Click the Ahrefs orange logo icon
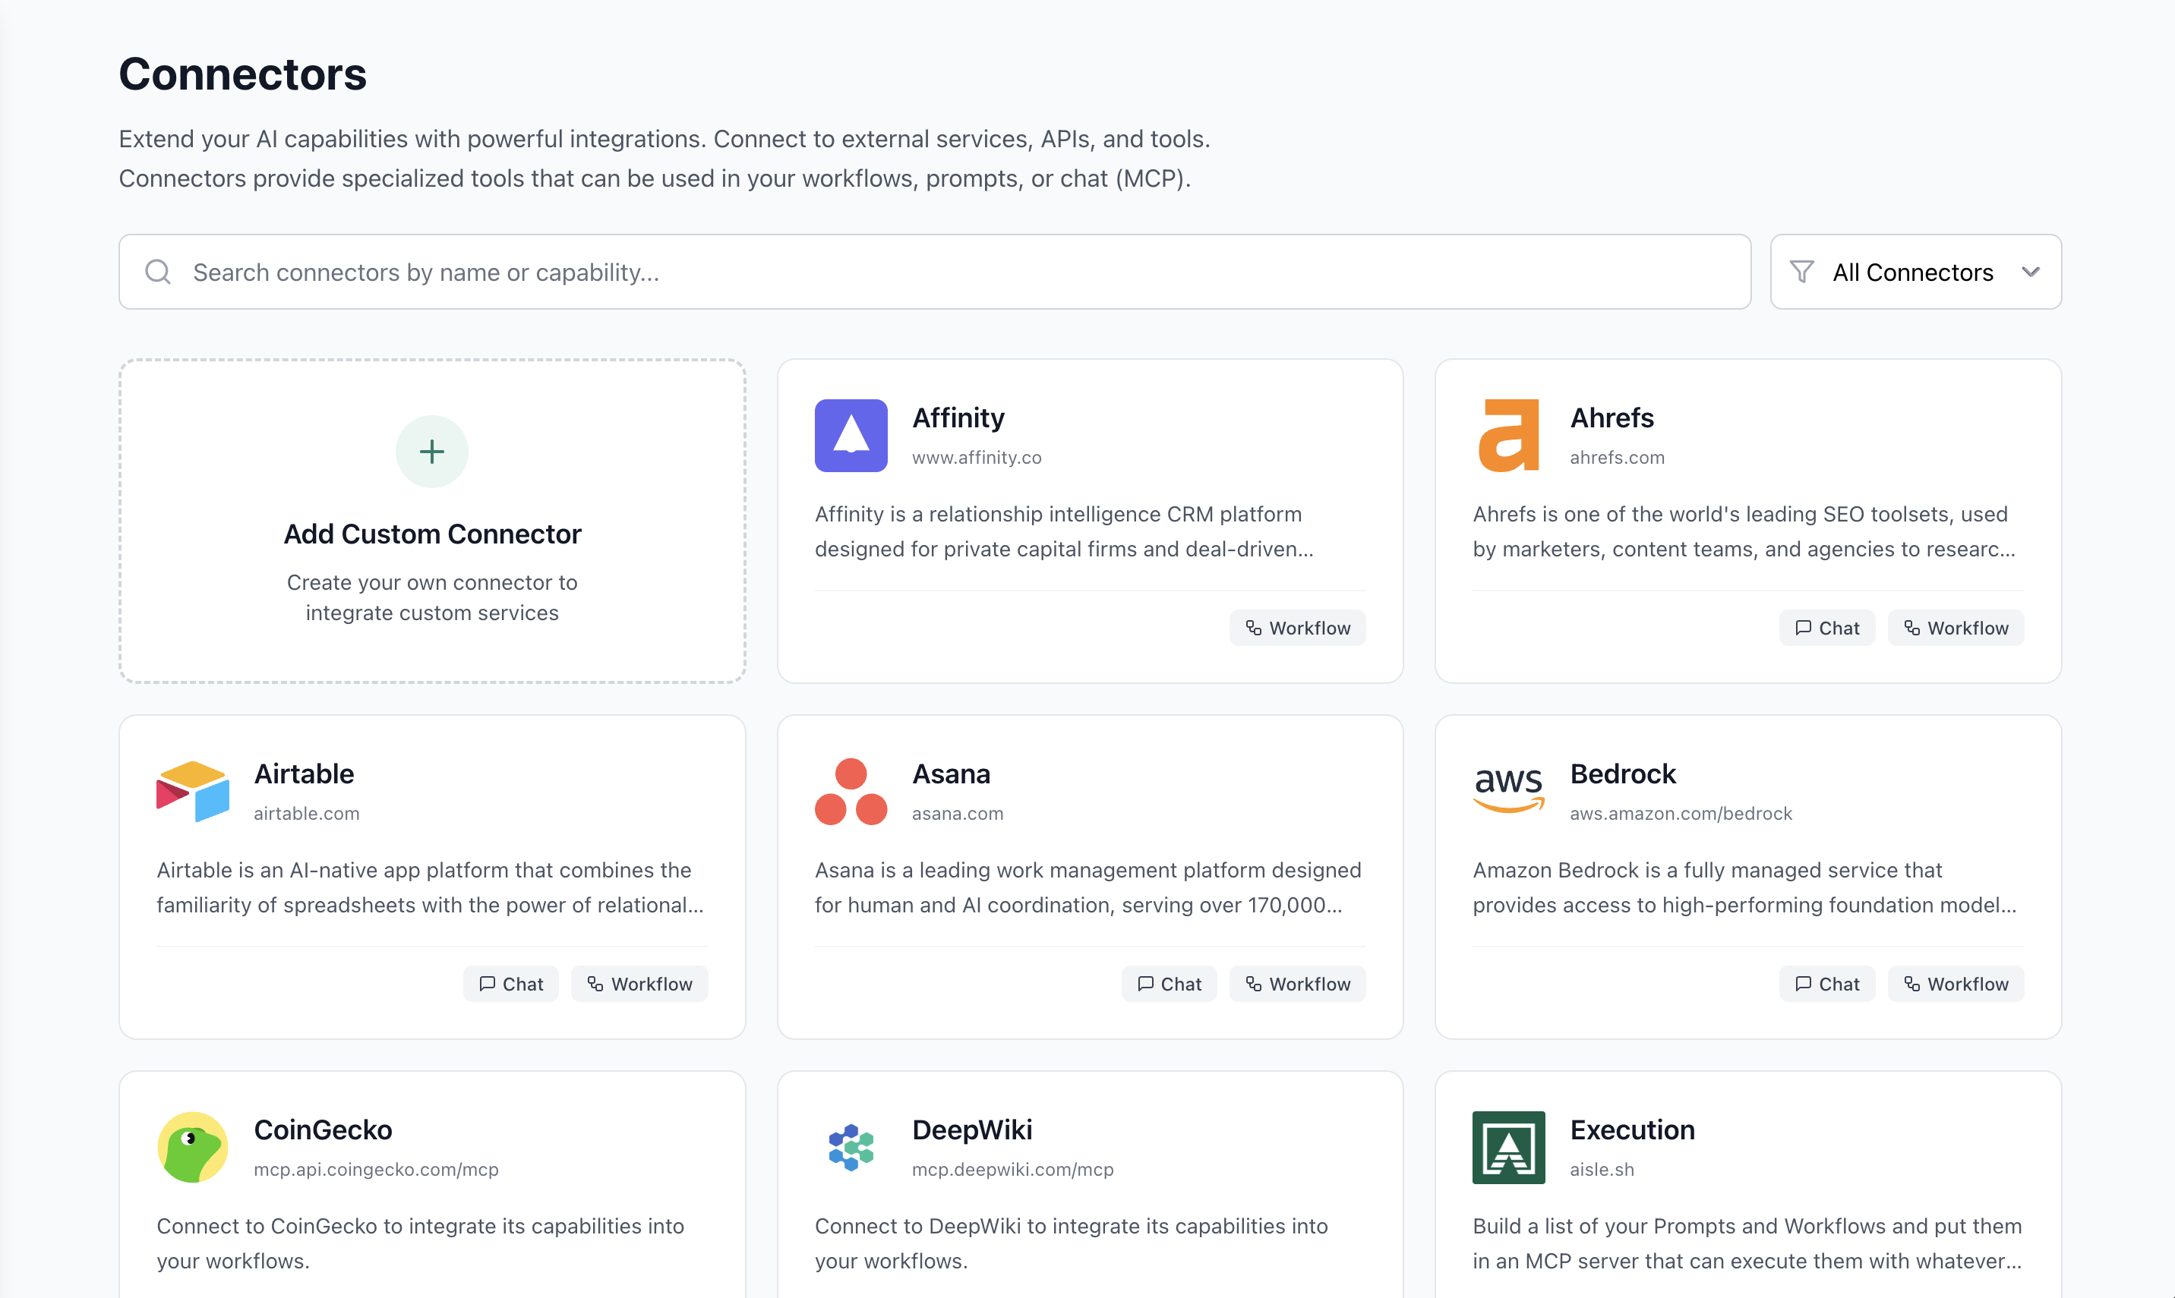This screenshot has width=2175, height=1298. [1508, 436]
